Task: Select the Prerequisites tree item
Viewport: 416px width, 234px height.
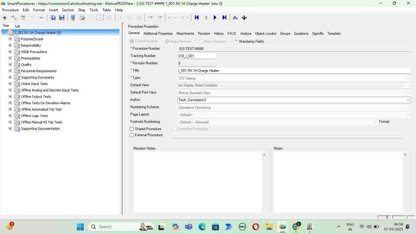Action: [30, 58]
